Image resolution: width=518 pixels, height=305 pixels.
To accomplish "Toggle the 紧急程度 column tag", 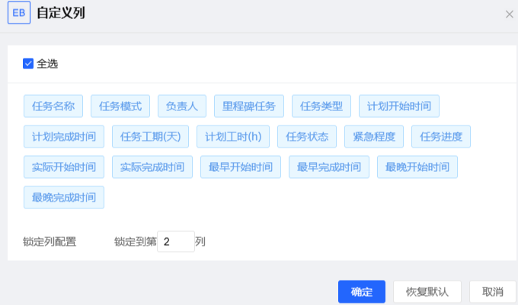I will point(374,136).
